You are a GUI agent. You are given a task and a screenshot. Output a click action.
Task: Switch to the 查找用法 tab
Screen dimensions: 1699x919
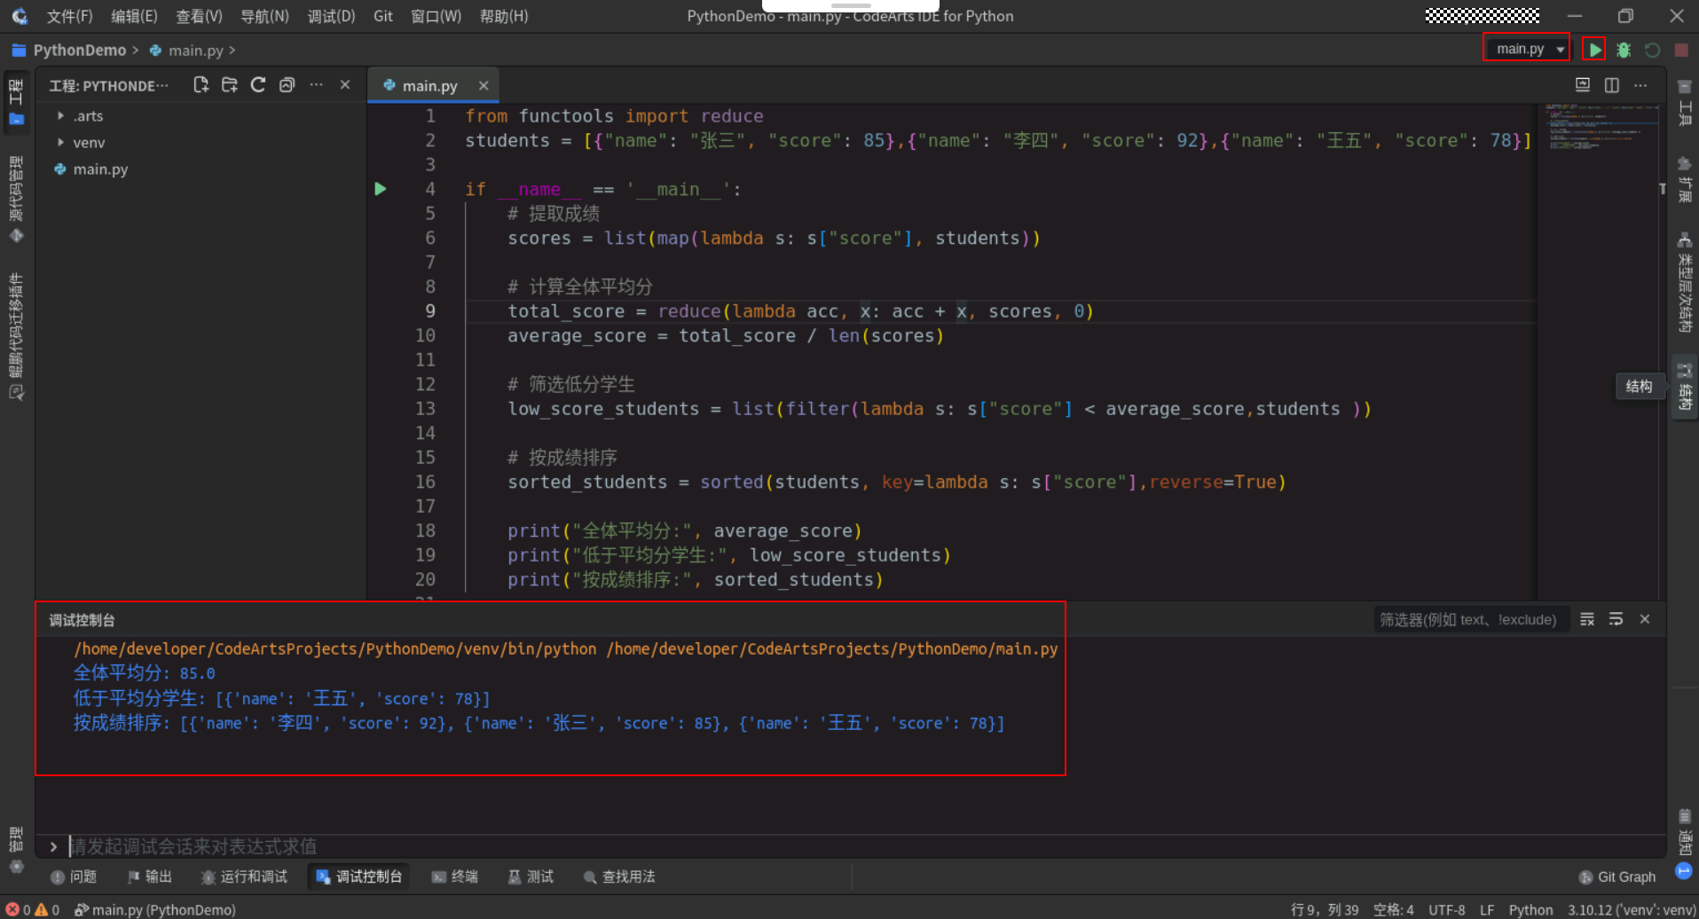[x=619, y=876]
